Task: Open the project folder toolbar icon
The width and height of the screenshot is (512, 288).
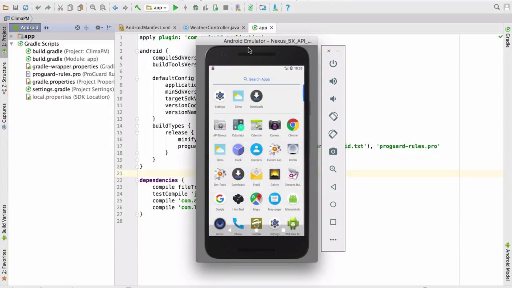Action: click(x=6, y=8)
